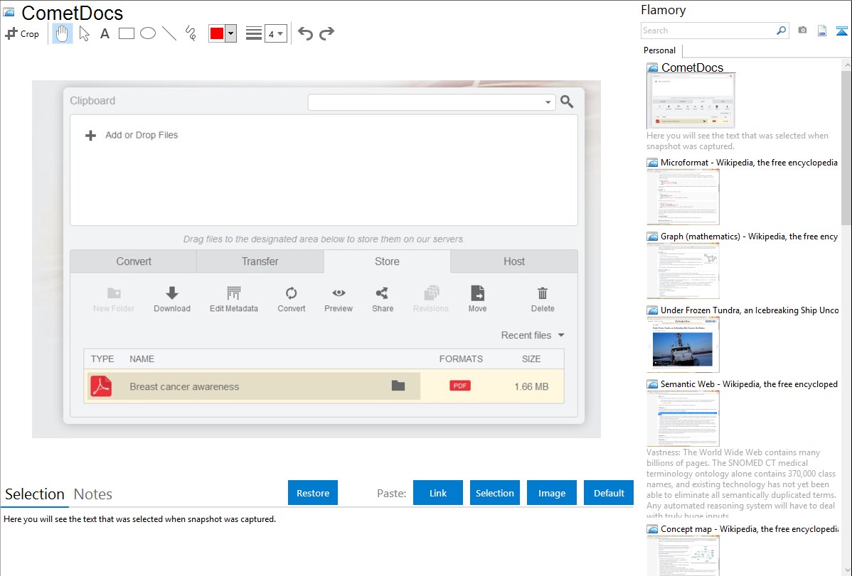
Task: Click the Semantic Web - Wikipedia title
Action: (749, 384)
